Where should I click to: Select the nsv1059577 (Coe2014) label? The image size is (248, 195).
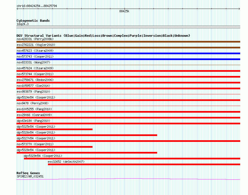tap(33, 86)
